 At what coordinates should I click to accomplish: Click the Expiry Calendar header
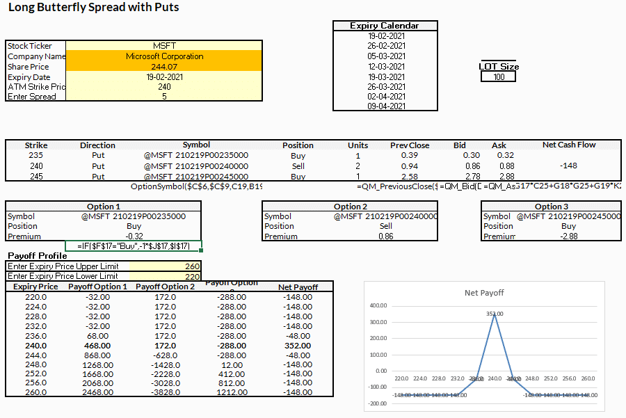pyautogui.click(x=385, y=26)
